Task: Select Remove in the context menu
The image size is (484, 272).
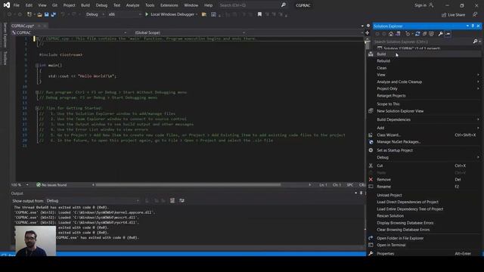Action: tap(423, 180)
